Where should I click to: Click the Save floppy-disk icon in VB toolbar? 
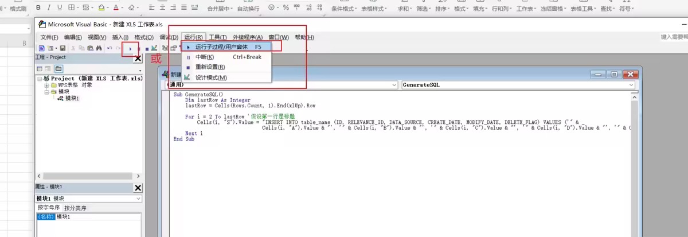[x=62, y=48]
